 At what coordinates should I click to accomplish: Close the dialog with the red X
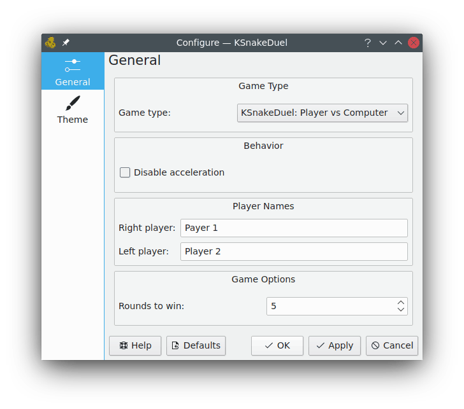coord(414,43)
